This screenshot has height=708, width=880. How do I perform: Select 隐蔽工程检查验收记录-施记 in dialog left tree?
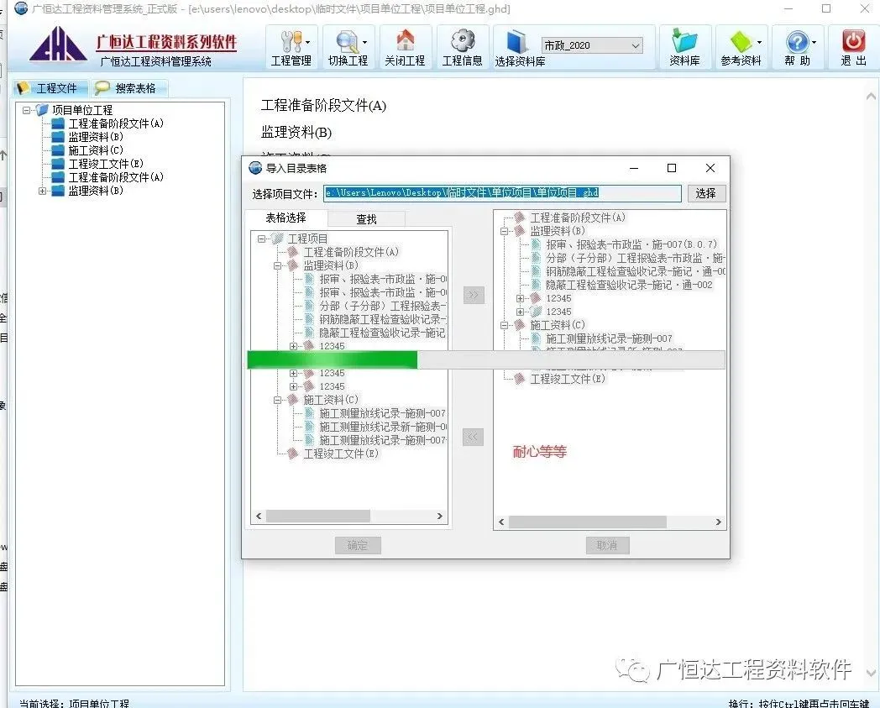[383, 333]
